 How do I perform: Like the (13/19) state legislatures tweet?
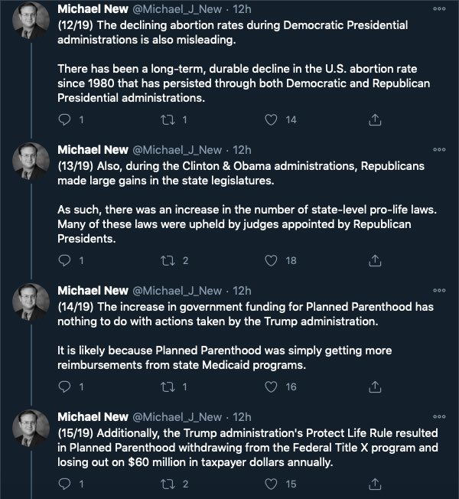[270, 261]
